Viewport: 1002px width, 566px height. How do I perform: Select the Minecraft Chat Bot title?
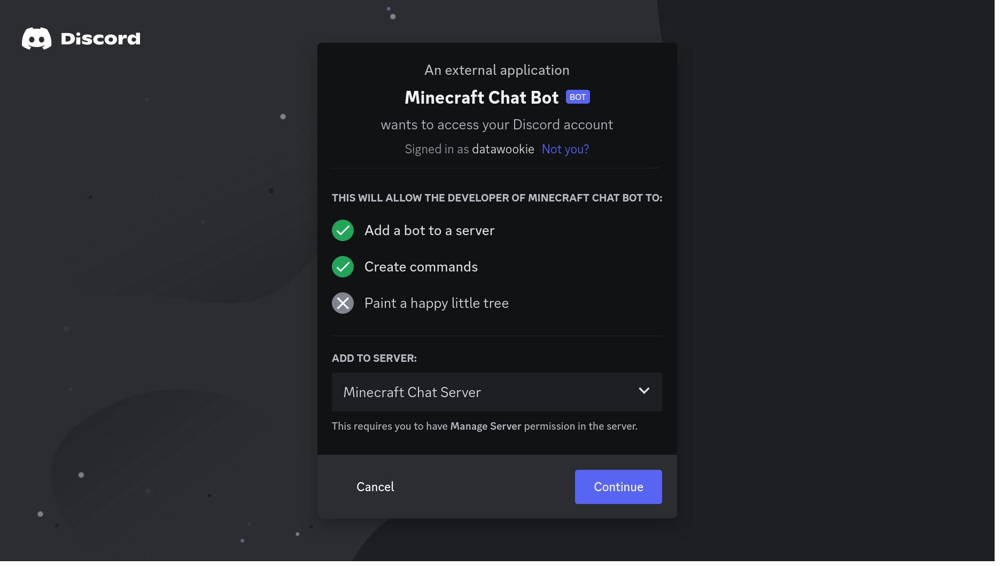click(481, 97)
